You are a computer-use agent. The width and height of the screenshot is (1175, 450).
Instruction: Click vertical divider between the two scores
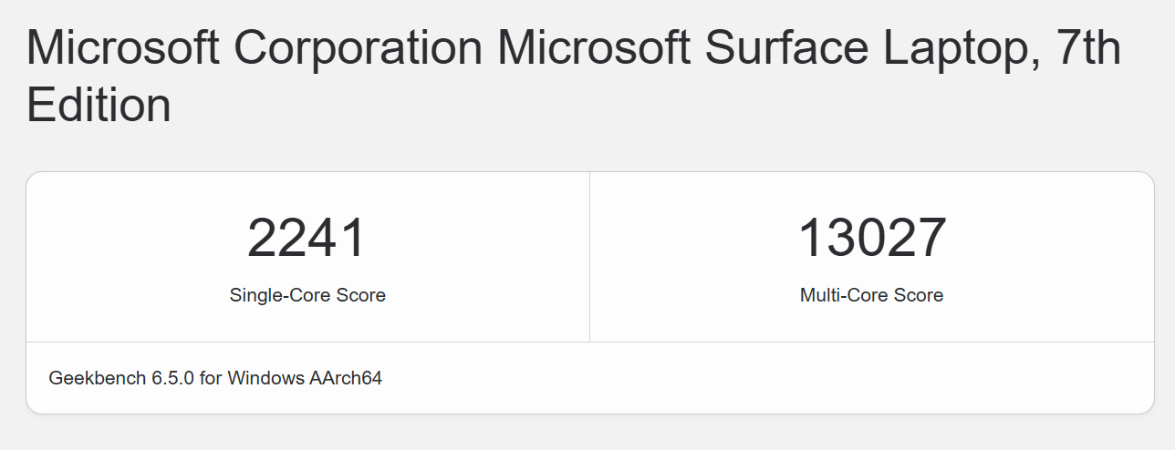(x=589, y=257)
